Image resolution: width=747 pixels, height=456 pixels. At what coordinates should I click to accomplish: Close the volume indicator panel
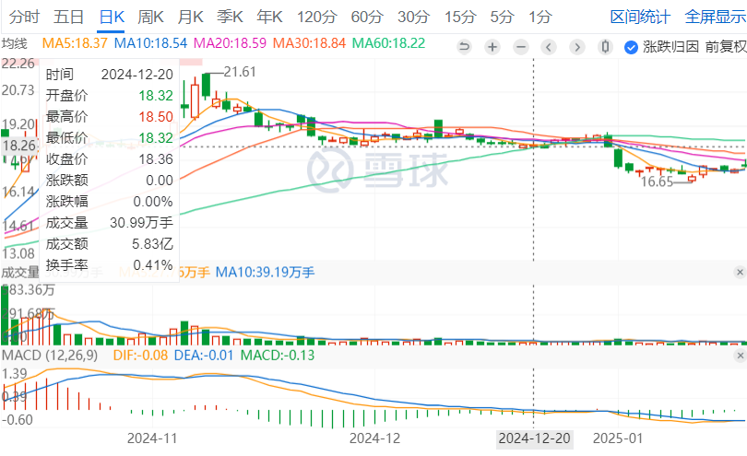pyautogui.click(x=740, y=272)
